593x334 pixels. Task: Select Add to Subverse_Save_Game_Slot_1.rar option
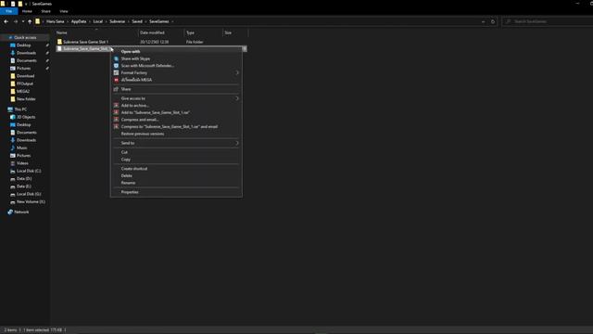(x=155, y=112)
